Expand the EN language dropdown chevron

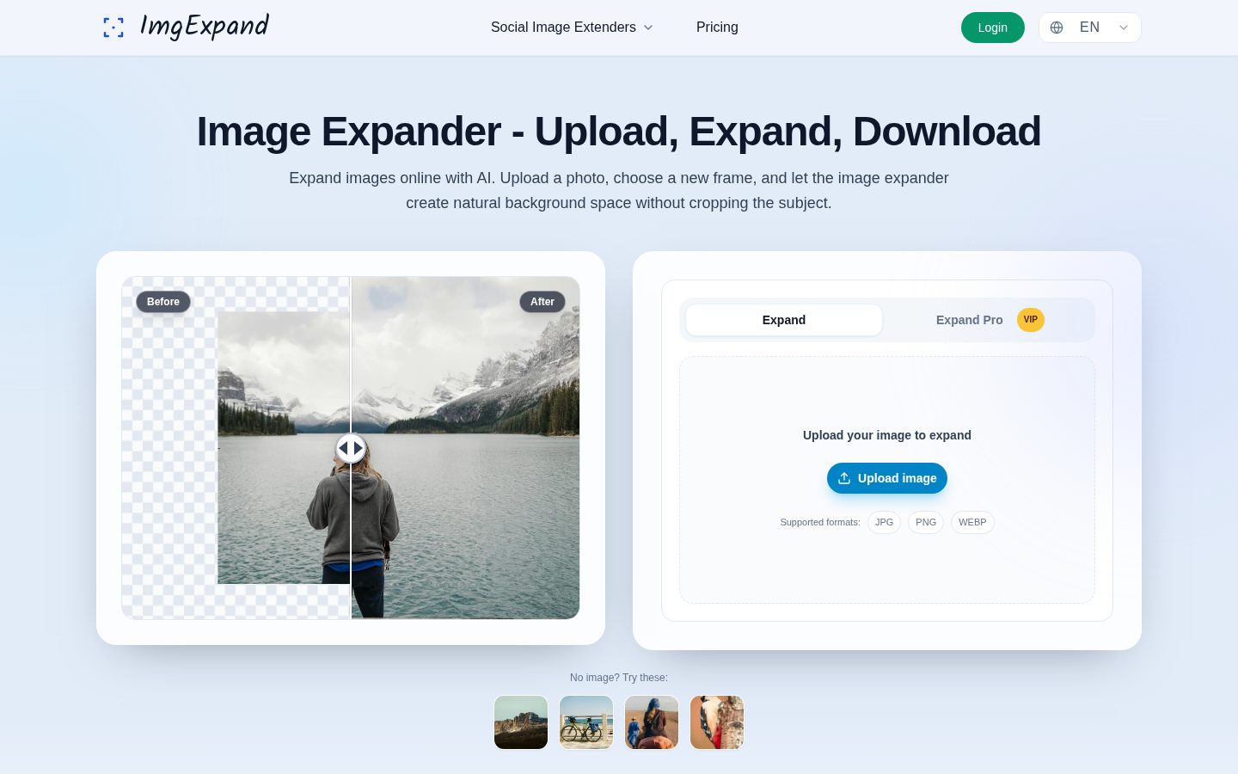click(1123, 28)
